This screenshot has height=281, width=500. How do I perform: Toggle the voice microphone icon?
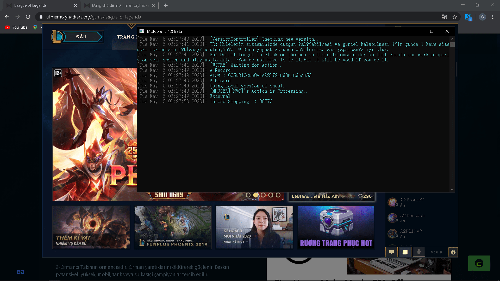click(x=419, y=252)
